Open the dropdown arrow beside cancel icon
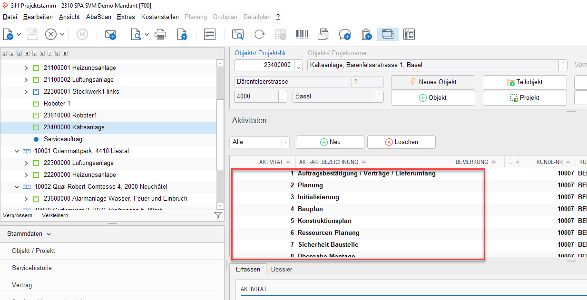The height and width of the screenshot is (300, 587). tap(62, 34)
